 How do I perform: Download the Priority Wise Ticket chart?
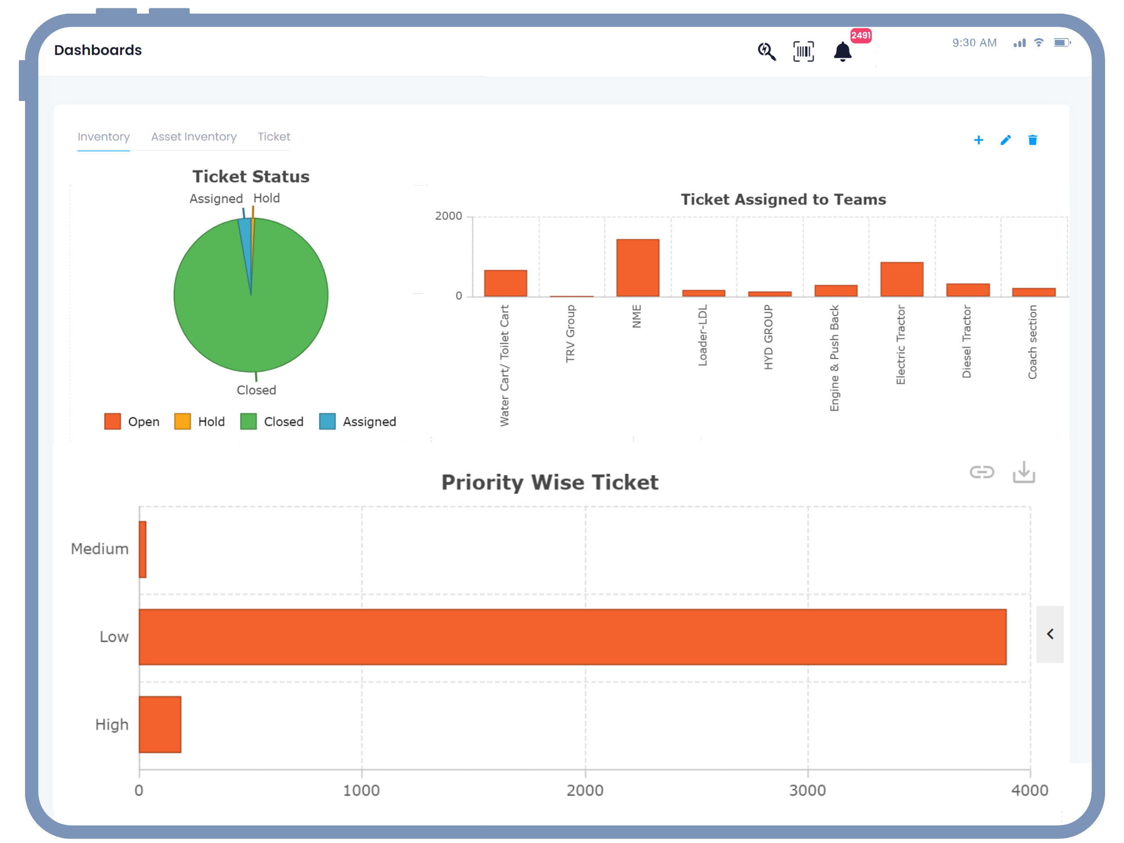click(x=1023, y=472)
